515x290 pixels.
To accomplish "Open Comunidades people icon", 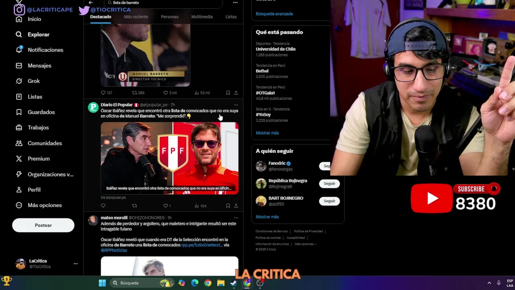I will 19,143.
